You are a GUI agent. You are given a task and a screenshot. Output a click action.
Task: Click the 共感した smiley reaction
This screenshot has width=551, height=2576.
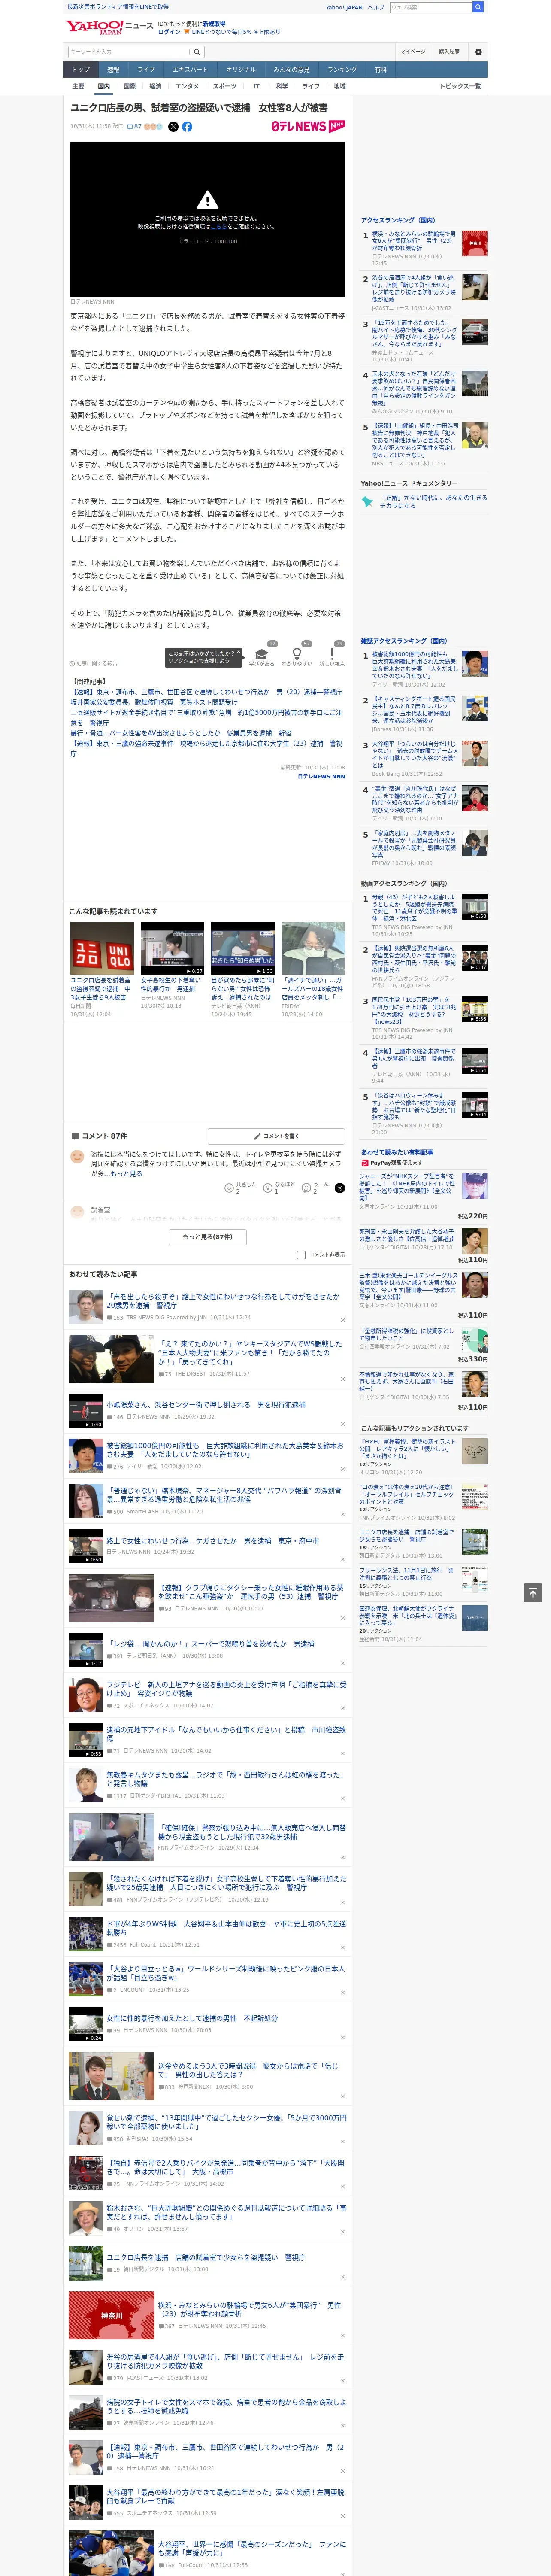[x=229, y=1187]
